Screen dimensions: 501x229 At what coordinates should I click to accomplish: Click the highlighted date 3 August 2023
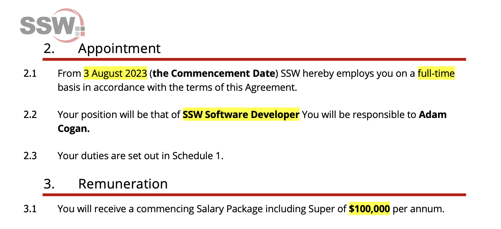pyautogui.click(x=115, y=74)
